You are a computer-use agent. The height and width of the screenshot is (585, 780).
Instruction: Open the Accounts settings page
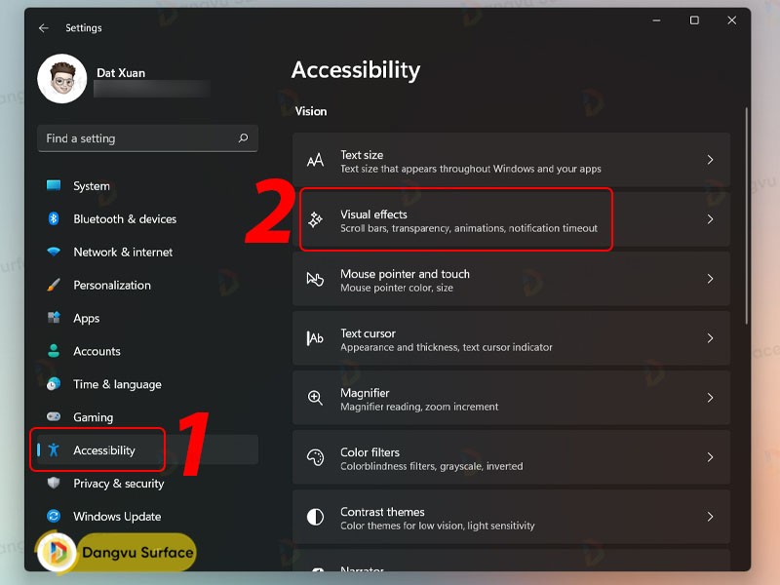(97, 352)
